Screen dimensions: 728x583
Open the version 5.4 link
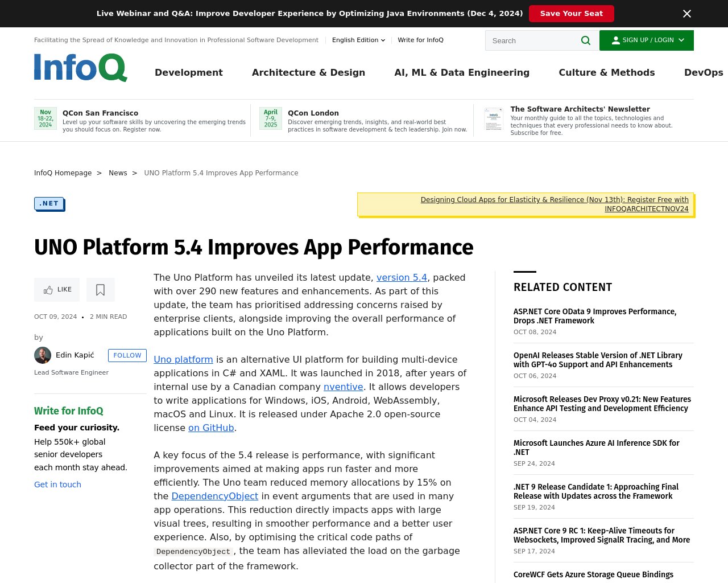402,277
